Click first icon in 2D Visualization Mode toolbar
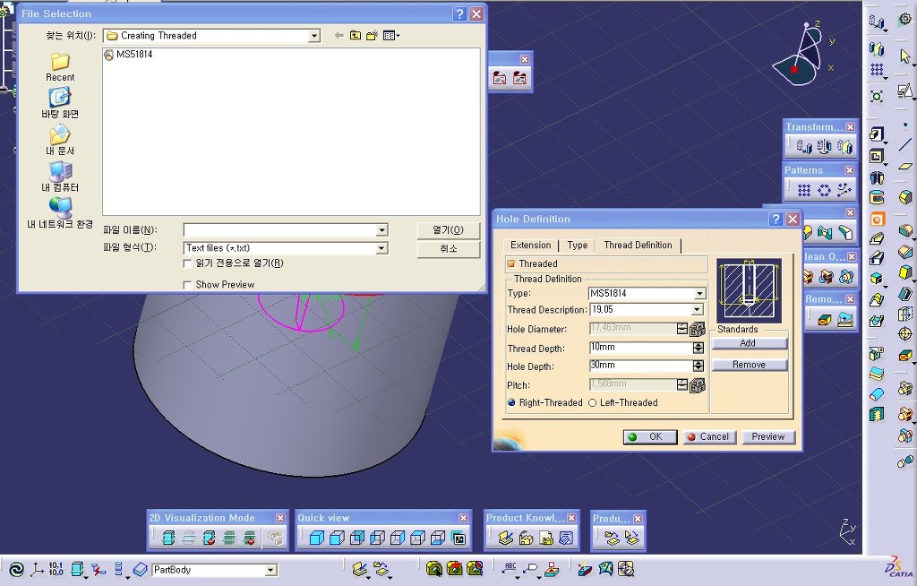The image size is (917, 586). coord(167,539)
